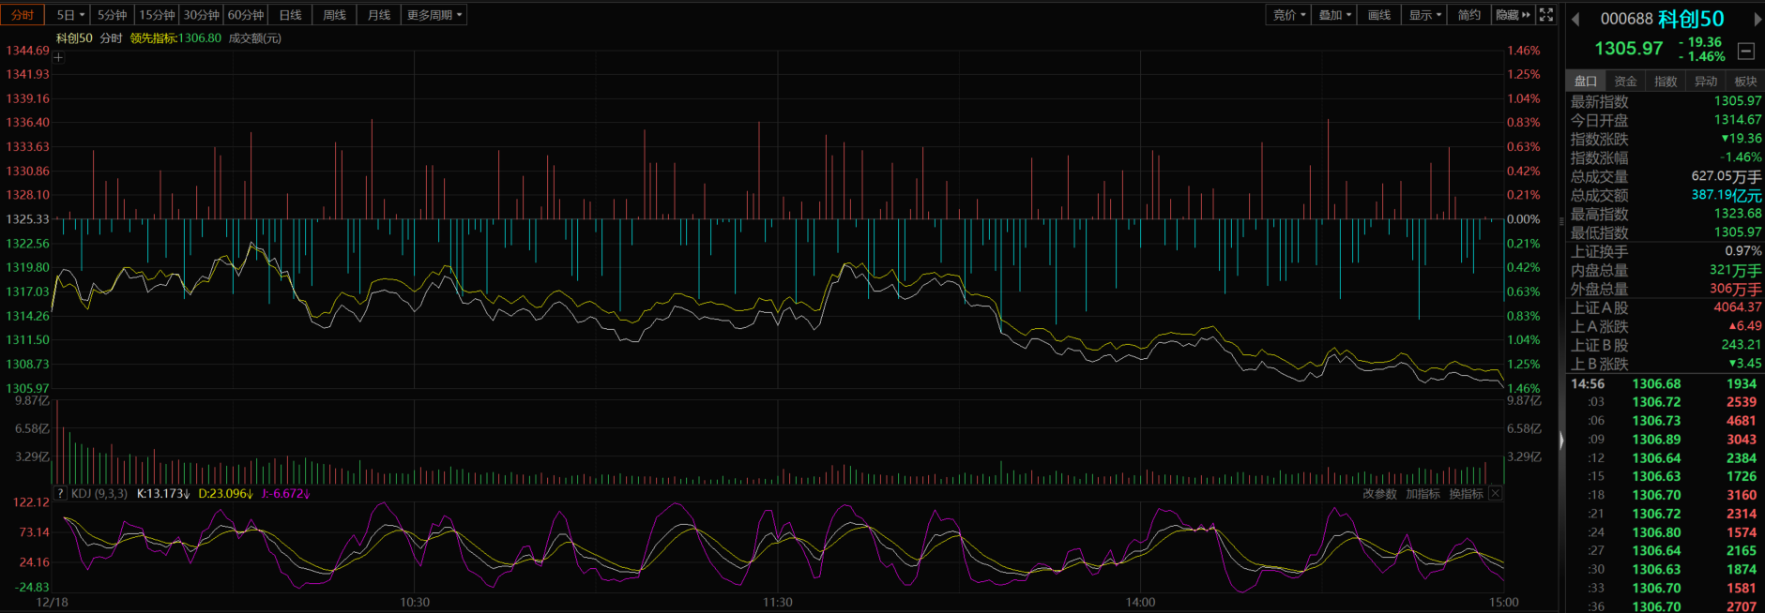This screenshot has height=613, width=1765.
Task: Click 换指标 to change indicator
Action: pyautogui.click(x=1466, y=494)
